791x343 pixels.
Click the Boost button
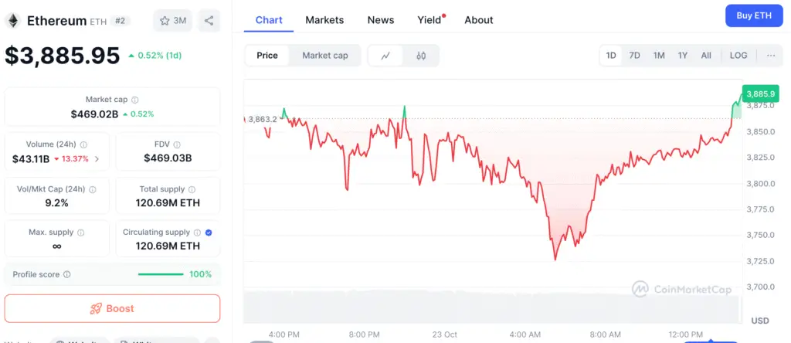point(112,308)
